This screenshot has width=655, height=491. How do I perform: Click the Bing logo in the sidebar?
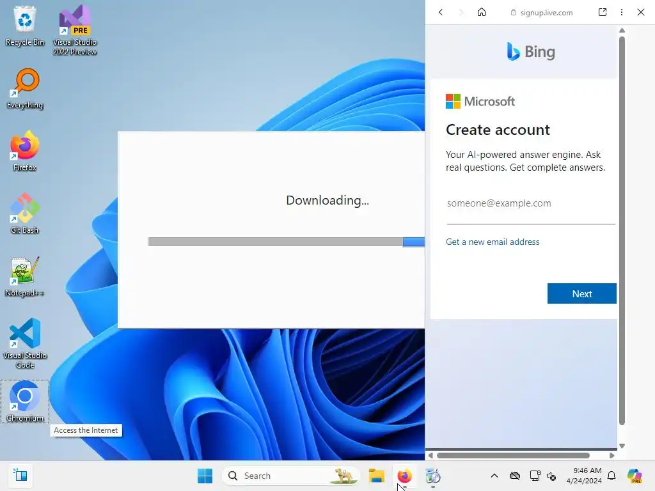(531, 52)
